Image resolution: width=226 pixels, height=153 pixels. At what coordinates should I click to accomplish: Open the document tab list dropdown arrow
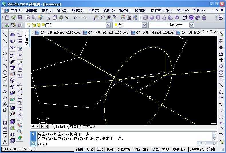coord(211,32)
